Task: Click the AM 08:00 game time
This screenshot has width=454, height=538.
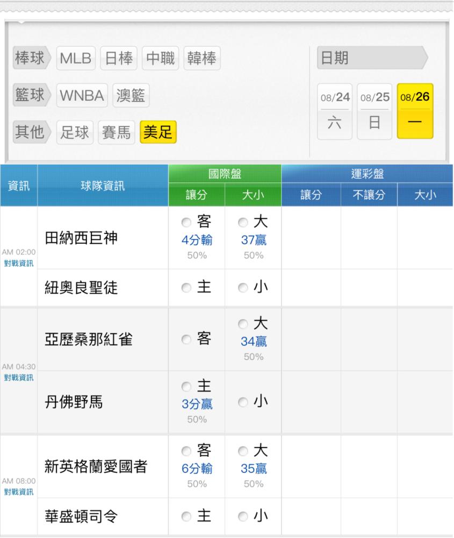Action: [x=19, y=480]
